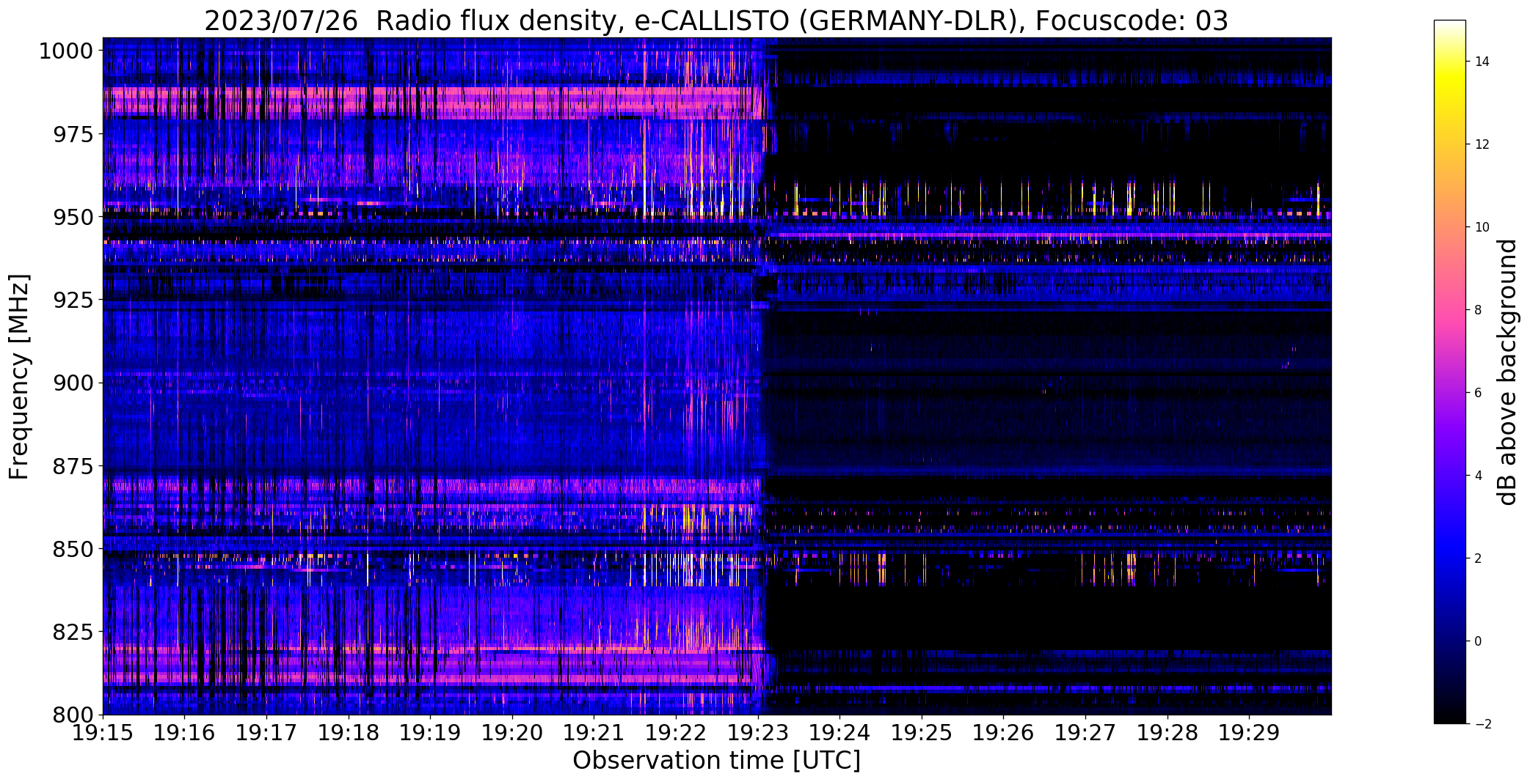Click the colorbar tick label 4
The image size is (1530, 782).
tap(1479, 476)
